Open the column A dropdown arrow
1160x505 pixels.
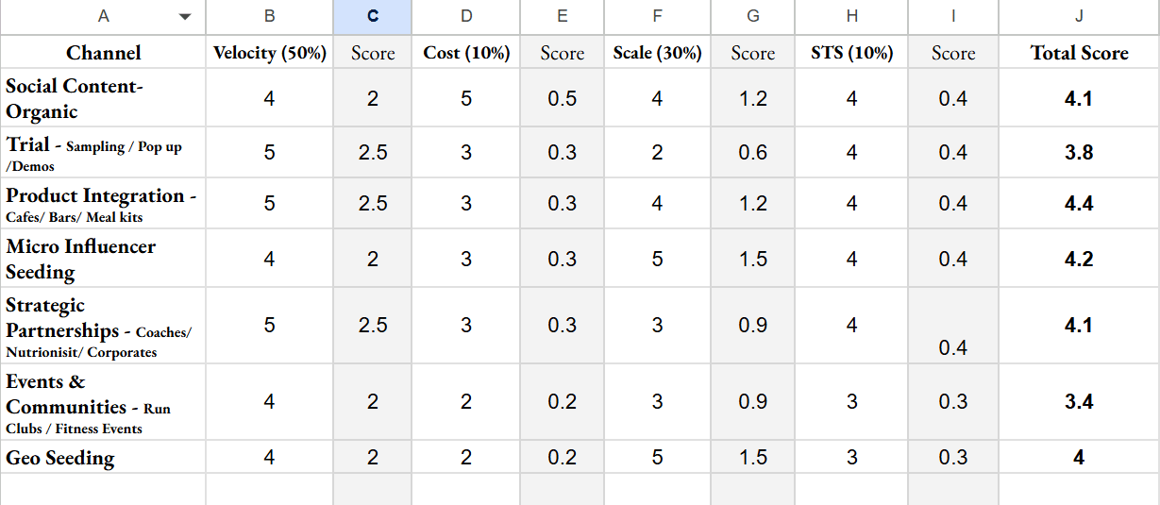(x=185, y=17)
